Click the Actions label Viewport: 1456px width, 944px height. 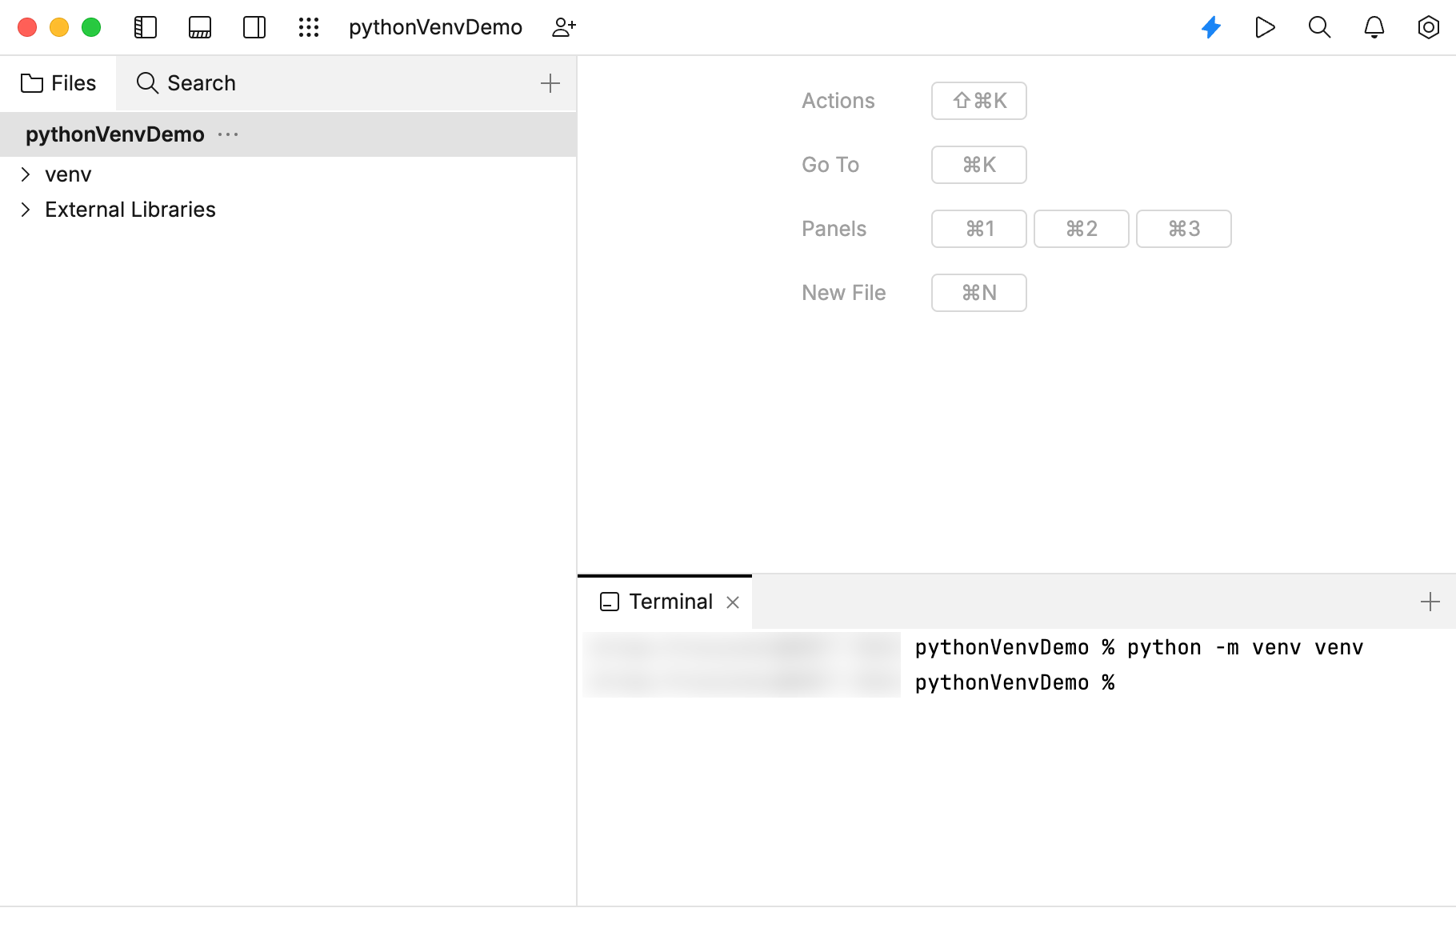838,101
